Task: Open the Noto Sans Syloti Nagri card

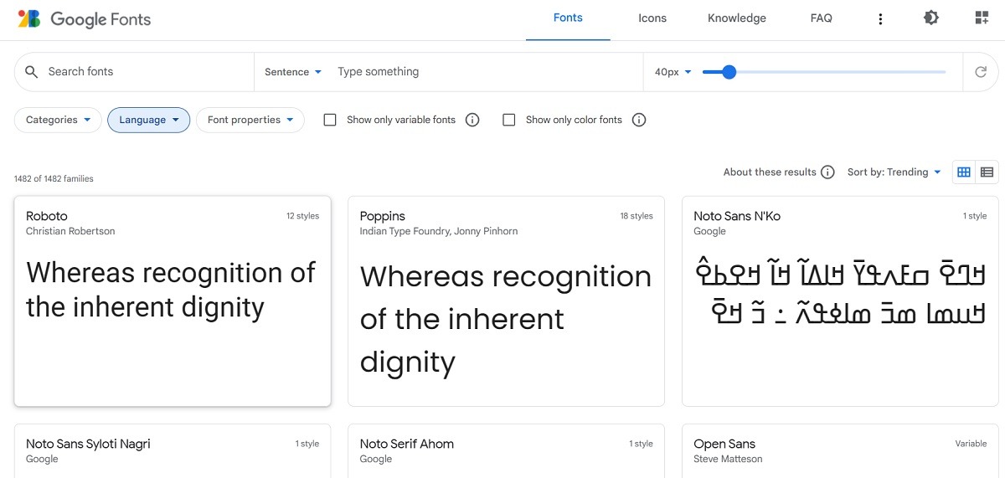Action: pos(173,451)
